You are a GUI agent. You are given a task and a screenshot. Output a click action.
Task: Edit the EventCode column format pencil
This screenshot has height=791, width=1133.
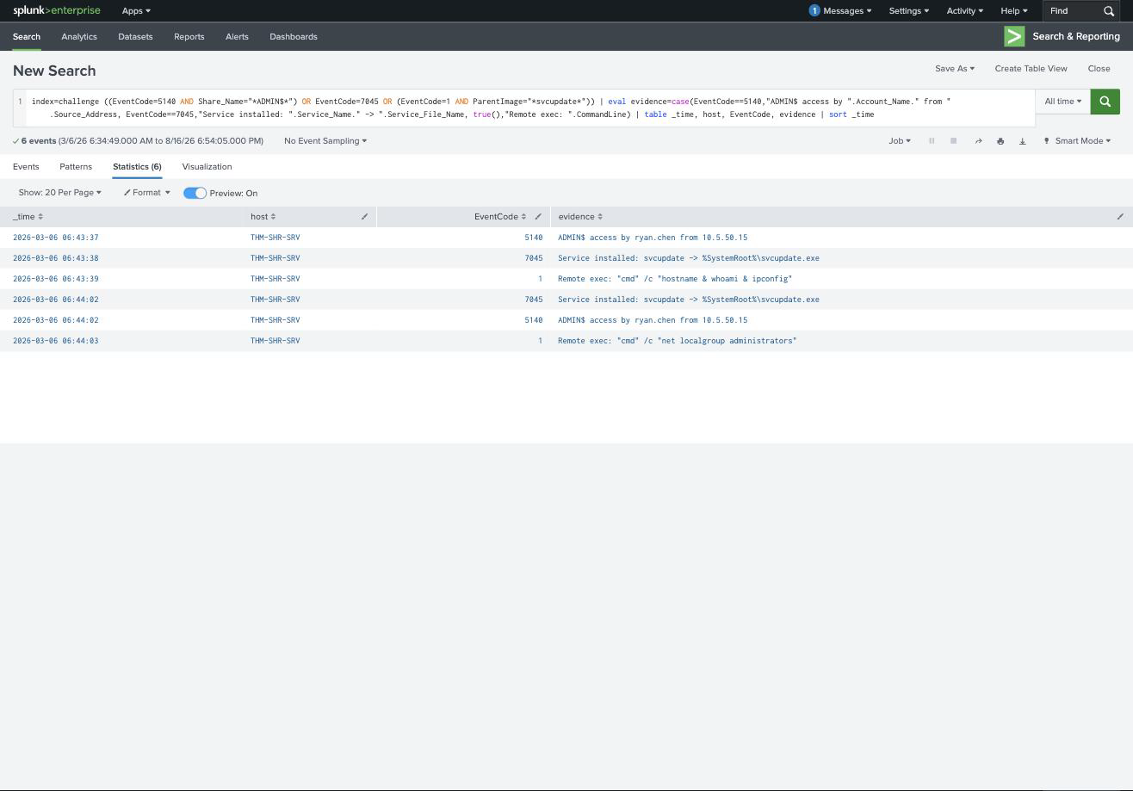point(538,217)
